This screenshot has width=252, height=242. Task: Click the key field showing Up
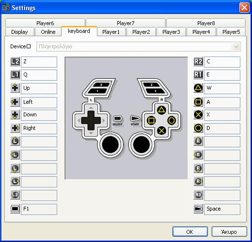point(39,88)
